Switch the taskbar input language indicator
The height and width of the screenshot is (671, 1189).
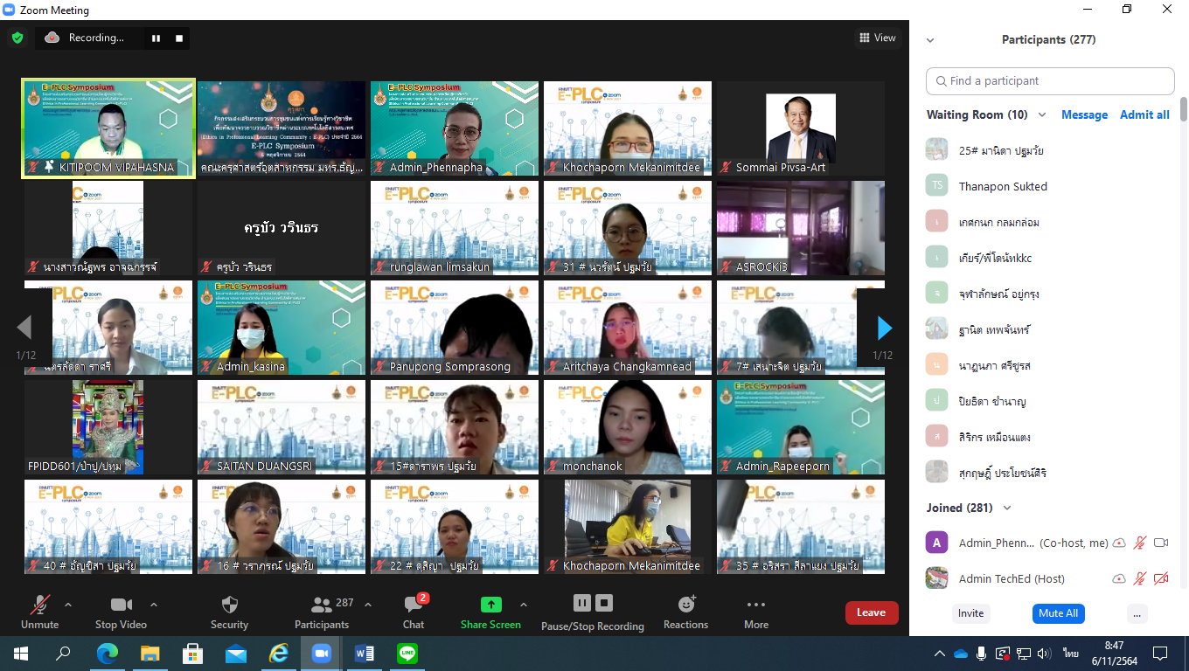[x=1071, y=654]
